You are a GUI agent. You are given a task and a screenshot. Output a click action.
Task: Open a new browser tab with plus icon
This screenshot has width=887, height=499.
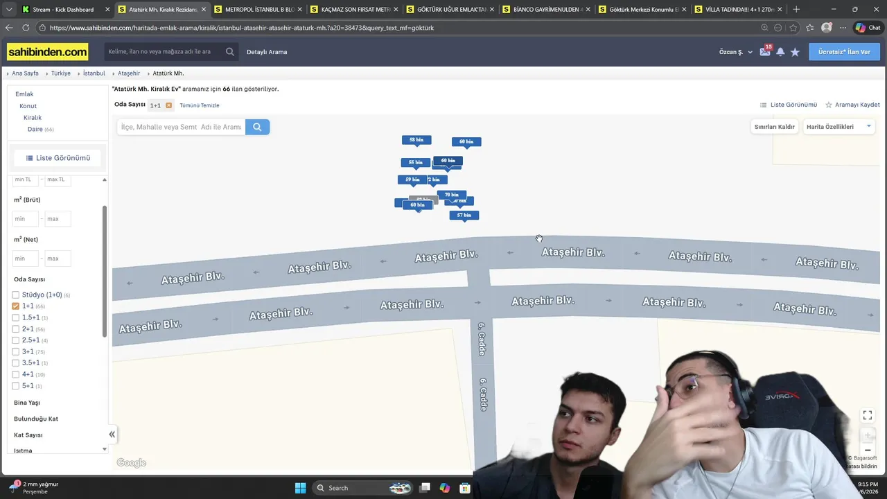click(796, 9)
